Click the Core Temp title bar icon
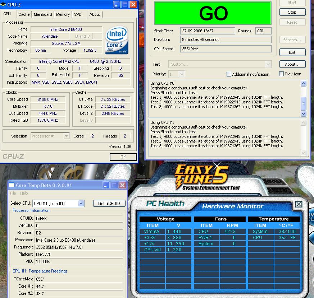The image size is (314, 298). click(12, 185)
